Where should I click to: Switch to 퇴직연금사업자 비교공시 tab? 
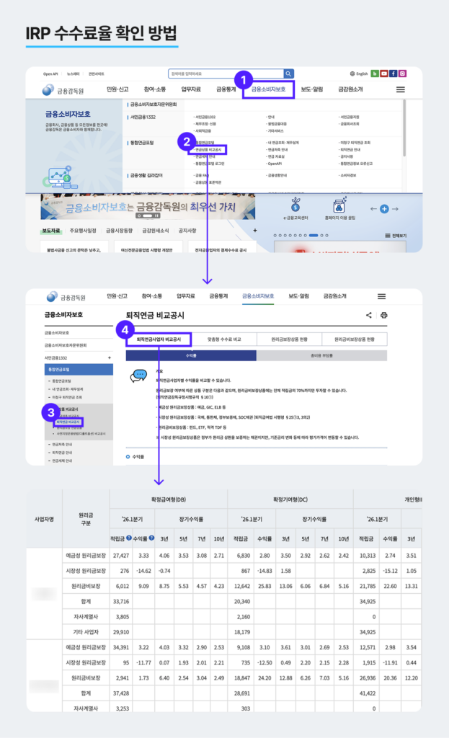click(x=159, y=339)
